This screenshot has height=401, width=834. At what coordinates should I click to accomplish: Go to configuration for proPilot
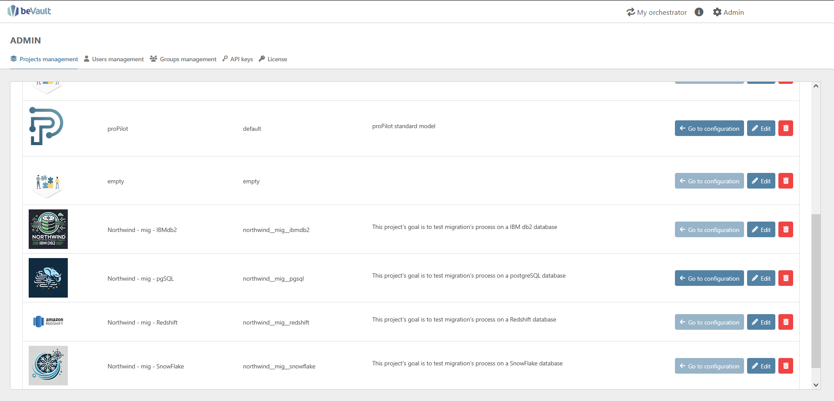709,128
